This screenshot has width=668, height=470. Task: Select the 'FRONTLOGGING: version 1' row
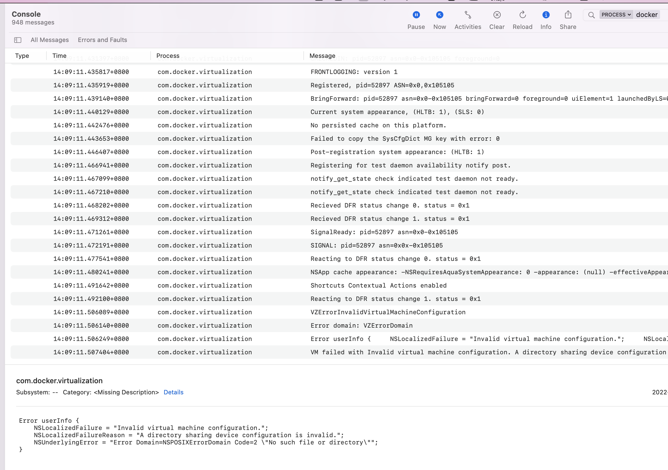coord(339,72)
